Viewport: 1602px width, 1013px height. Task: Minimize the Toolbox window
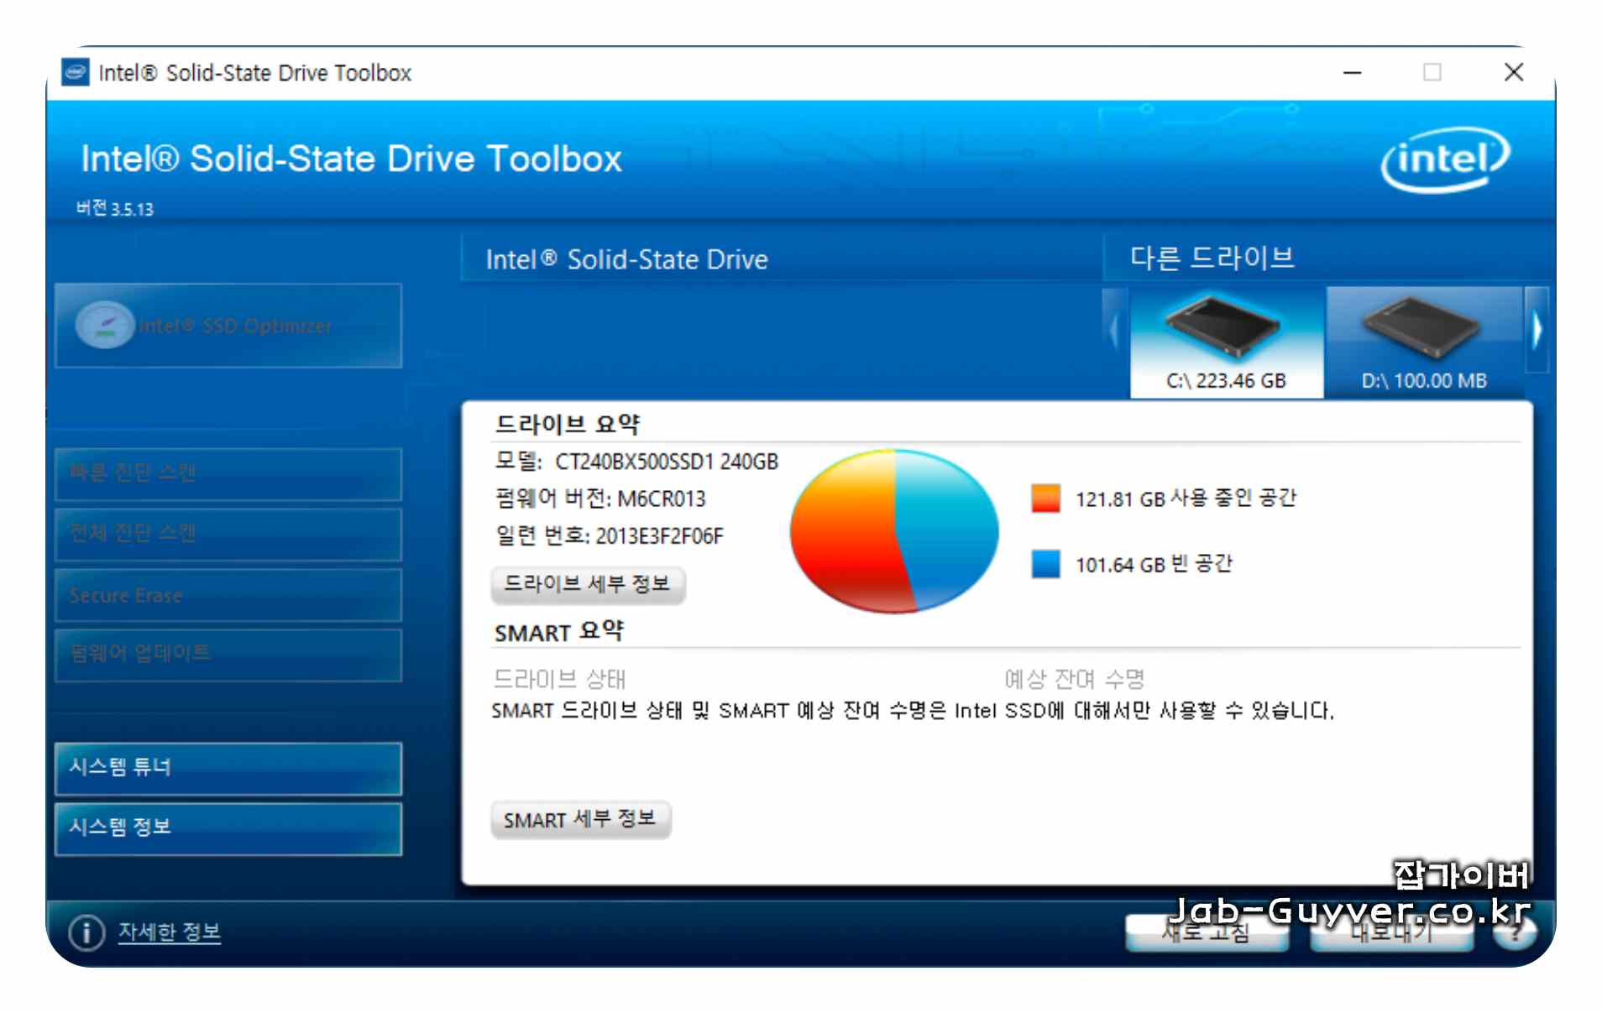coord(1352,73)
